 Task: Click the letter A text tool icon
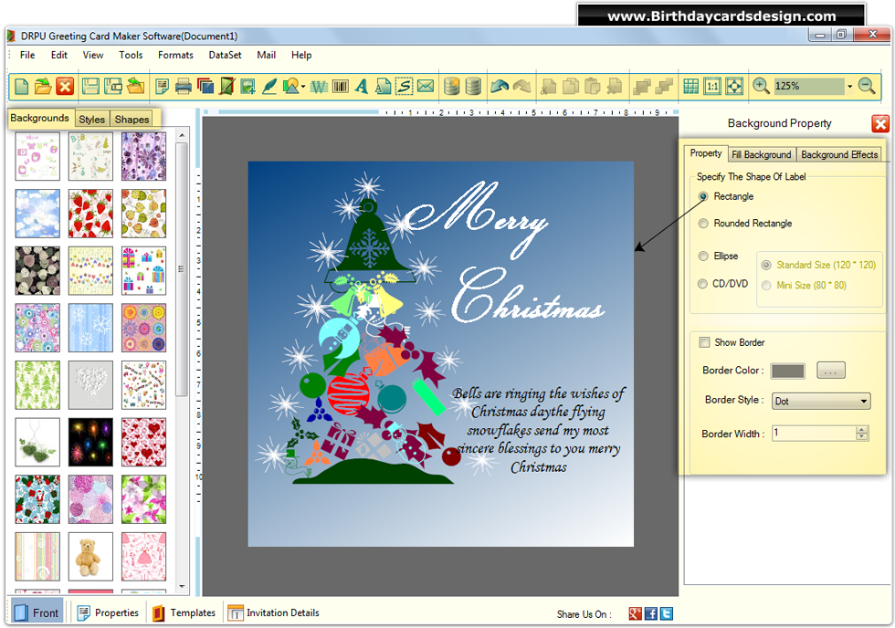[362, 87]
